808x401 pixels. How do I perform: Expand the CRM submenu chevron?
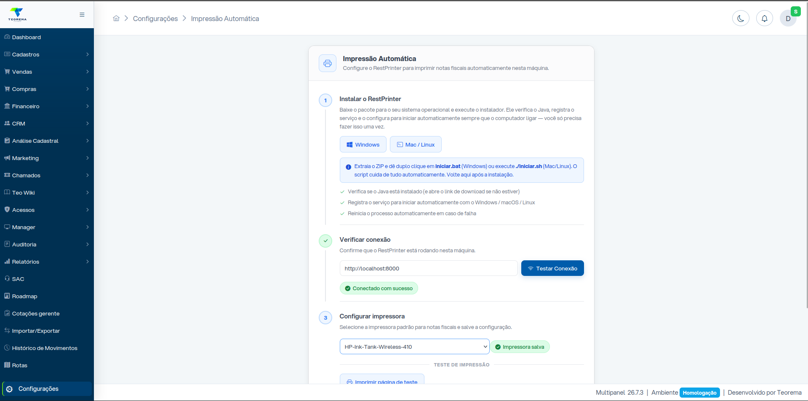(x=88, y=123)
